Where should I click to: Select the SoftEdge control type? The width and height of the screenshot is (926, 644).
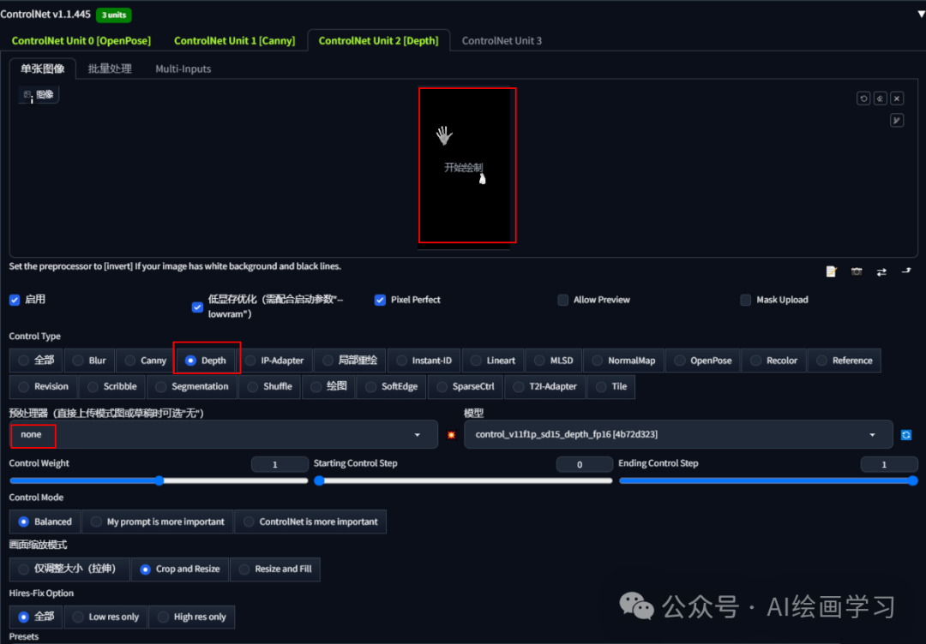point(392,387)
